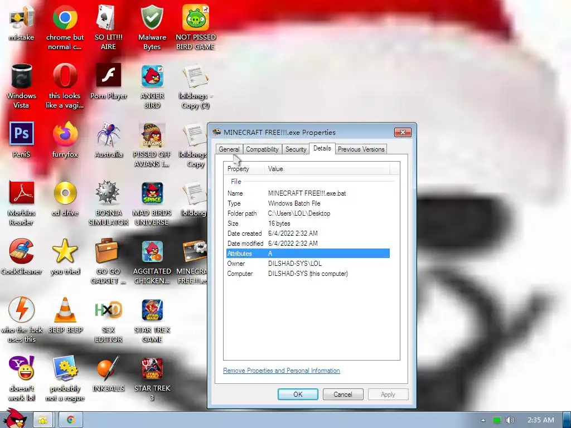This screenshot has height=428, width=571.
Task: Click OK in Properties dialog
Action: coord(298,395)
